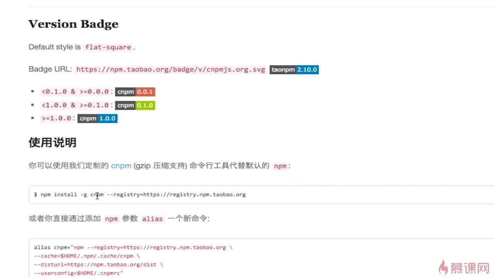This screenshot has height=278, width=494.
Task: Click the <1.0.0 & >=0.1.0 version range
Action: pos(75,105)
